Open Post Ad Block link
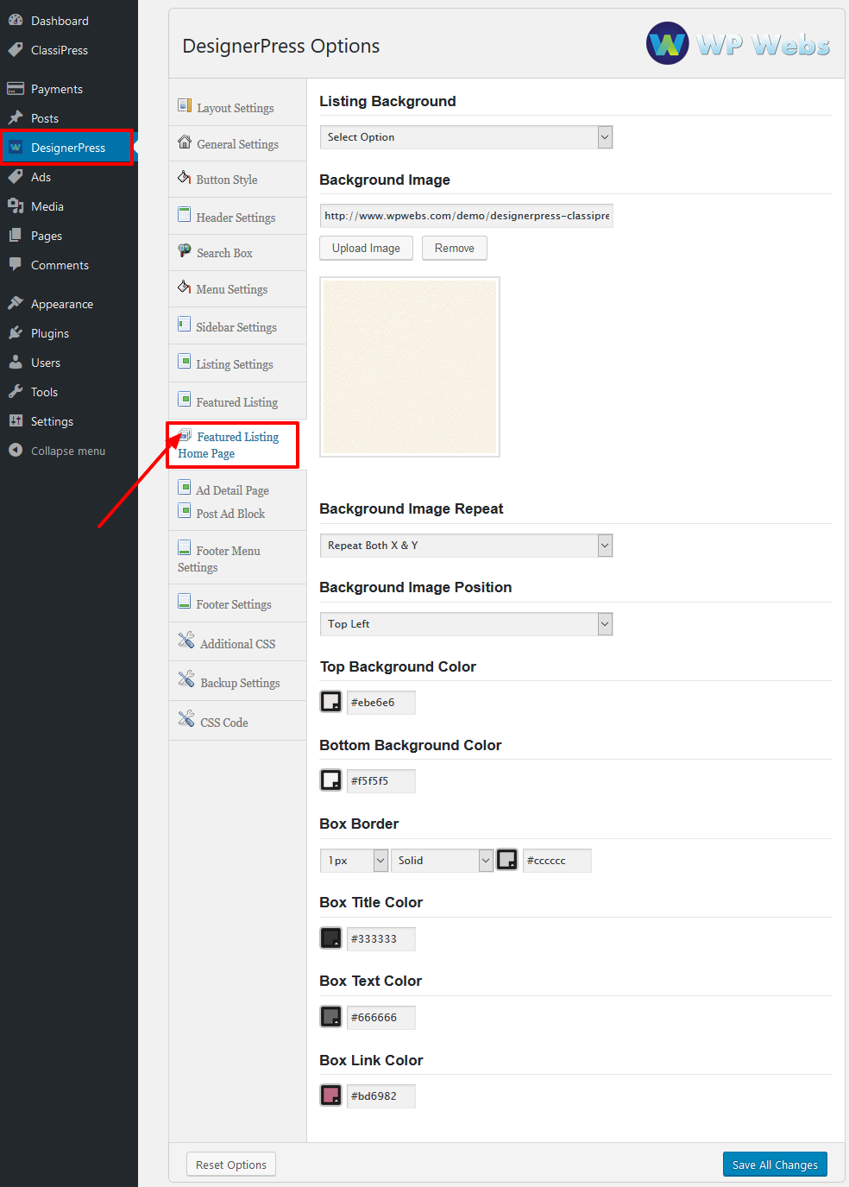This screenshot has width=849, height=1187. coord(230,513)
